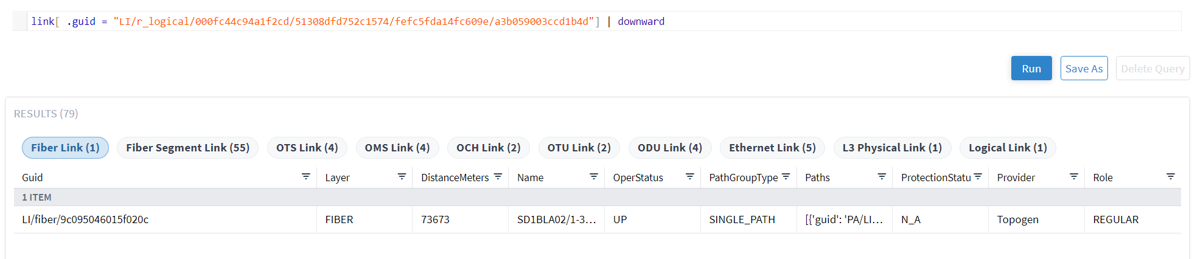Open filter icon on Layer column
The image size is (1192, 259).
(402, 177)
